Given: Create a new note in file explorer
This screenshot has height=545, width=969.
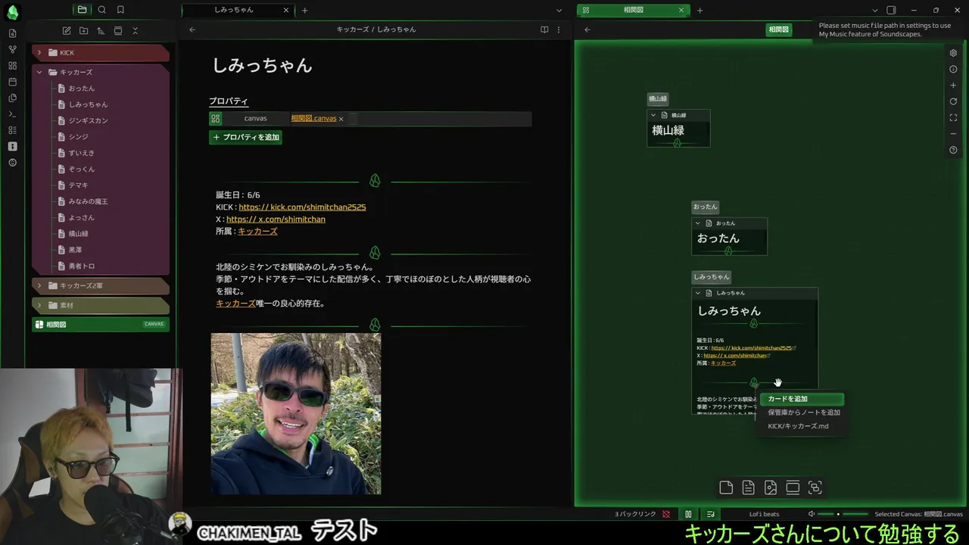Looking at the screenshot, I should coord(67,30).
